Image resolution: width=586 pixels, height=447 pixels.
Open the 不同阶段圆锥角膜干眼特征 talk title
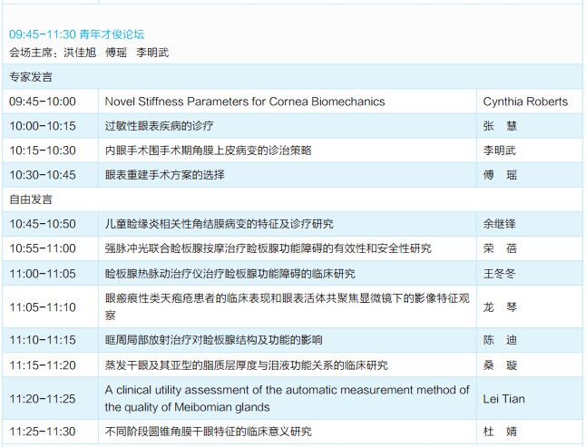[x=208, y=432]
